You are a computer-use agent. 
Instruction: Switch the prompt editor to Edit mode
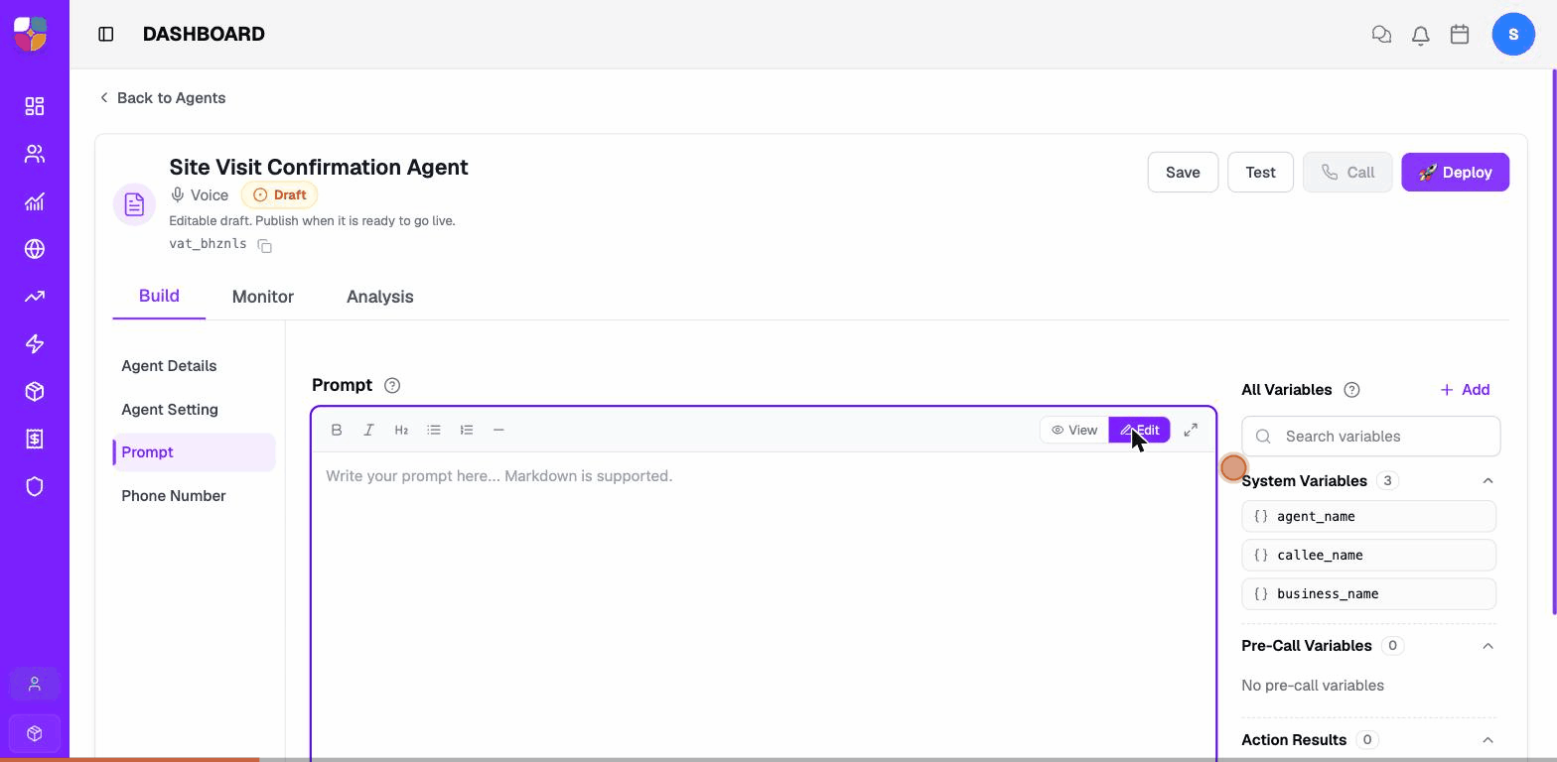pyautogui.click(x=1139, y=430)
